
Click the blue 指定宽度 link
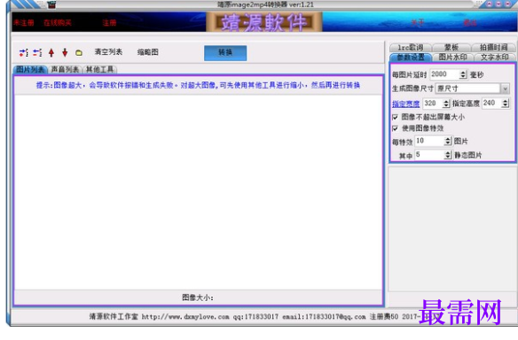[405, 104]
